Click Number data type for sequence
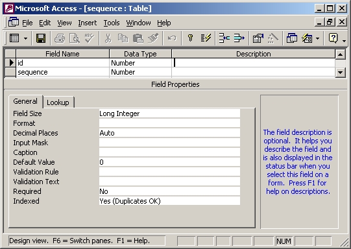The image size is (351, 249). 140,72
